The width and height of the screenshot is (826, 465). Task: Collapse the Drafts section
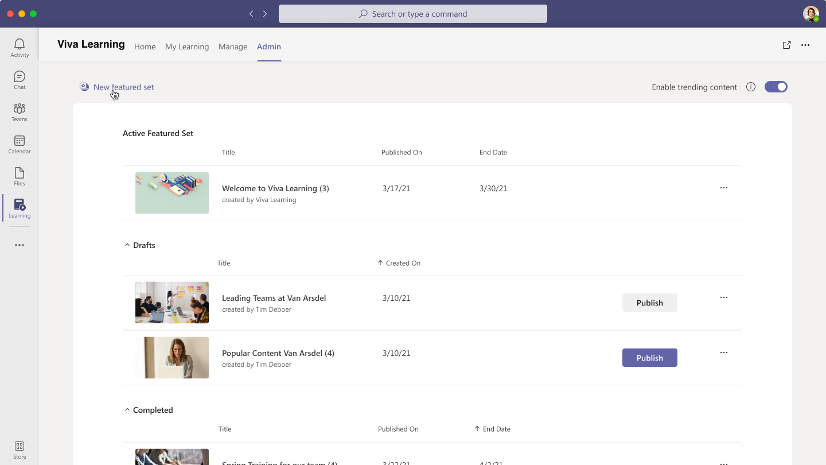[127, 245]
